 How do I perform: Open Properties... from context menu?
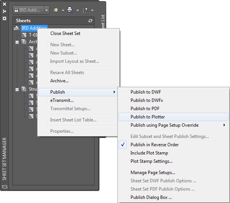(78, 131)
